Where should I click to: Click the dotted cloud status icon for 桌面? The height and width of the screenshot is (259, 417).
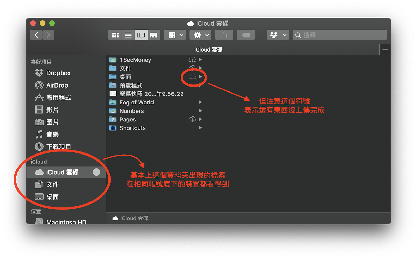pyautogui.click(x=192, y=77)
